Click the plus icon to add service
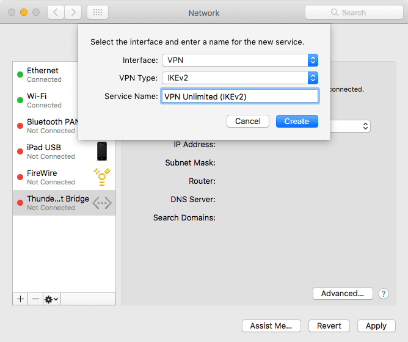The image size is (408, 342). [20, 299]
